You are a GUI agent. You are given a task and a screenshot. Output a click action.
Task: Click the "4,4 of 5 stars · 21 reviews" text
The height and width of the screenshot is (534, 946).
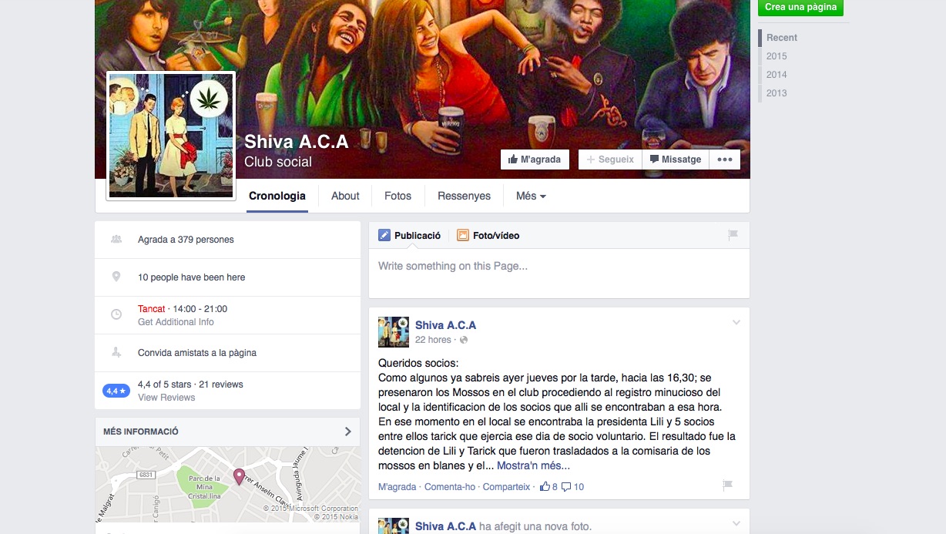190,385
